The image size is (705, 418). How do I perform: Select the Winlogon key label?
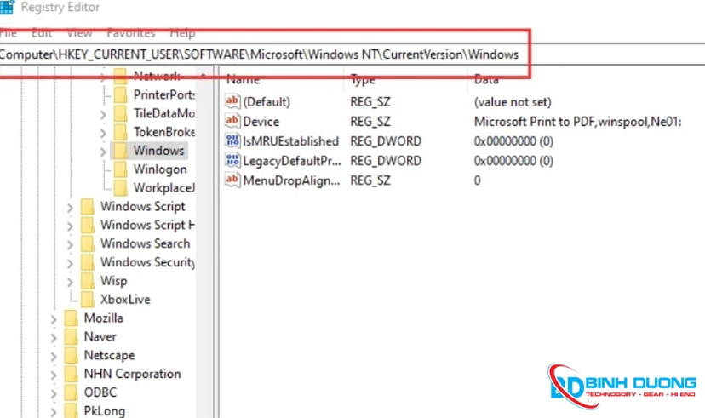coord(160,169)
